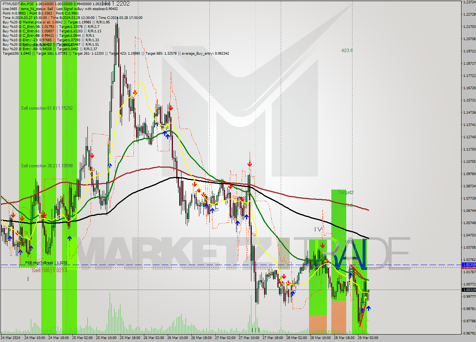Select the 'Buy %20 @ Market price' line
The height and width of the screenshot is (342, 476).
coord(56,22)
